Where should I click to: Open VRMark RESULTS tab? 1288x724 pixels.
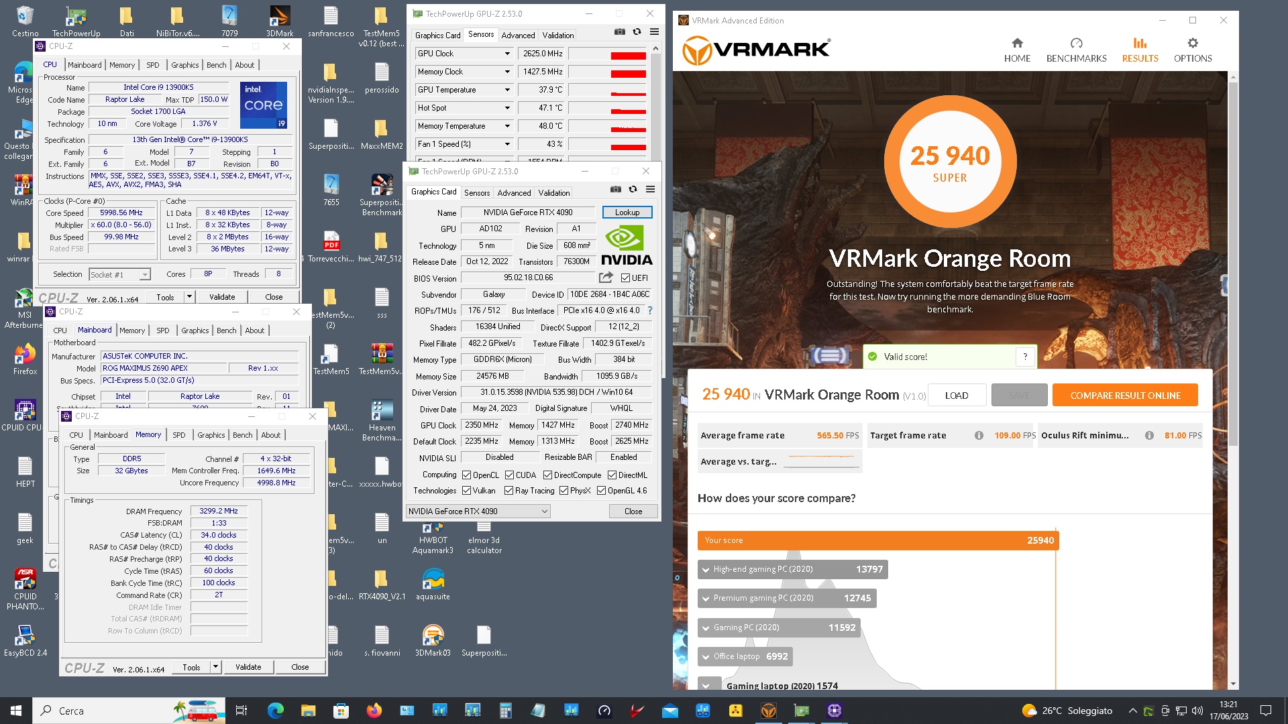click(x=1140, y=50)
